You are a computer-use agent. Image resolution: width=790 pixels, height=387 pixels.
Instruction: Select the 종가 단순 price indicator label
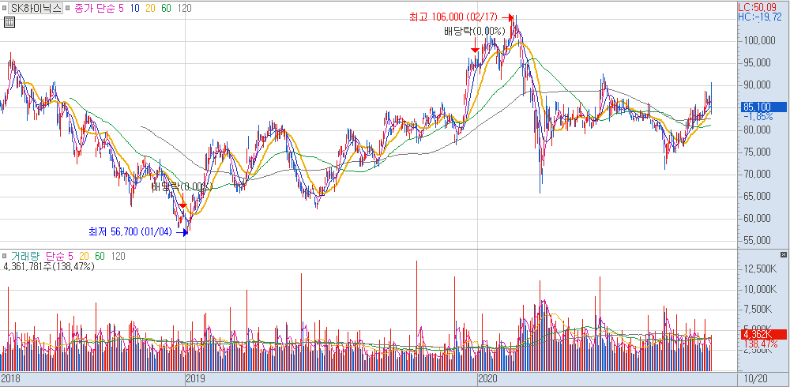(95, 9)
